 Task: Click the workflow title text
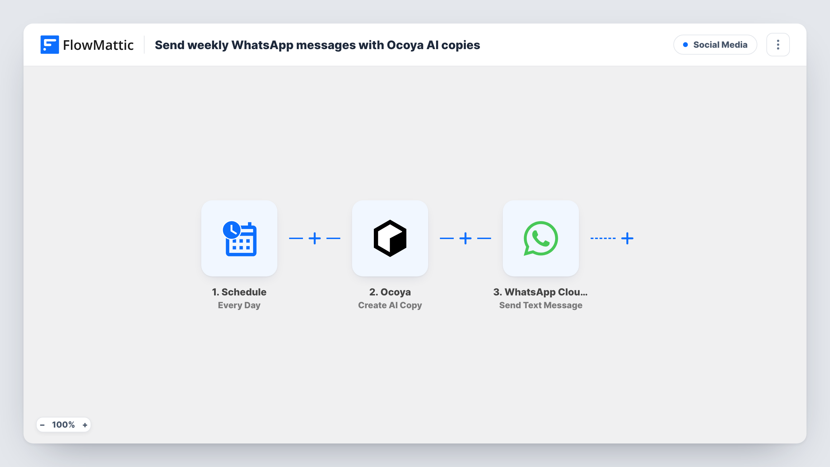[317, 45]
